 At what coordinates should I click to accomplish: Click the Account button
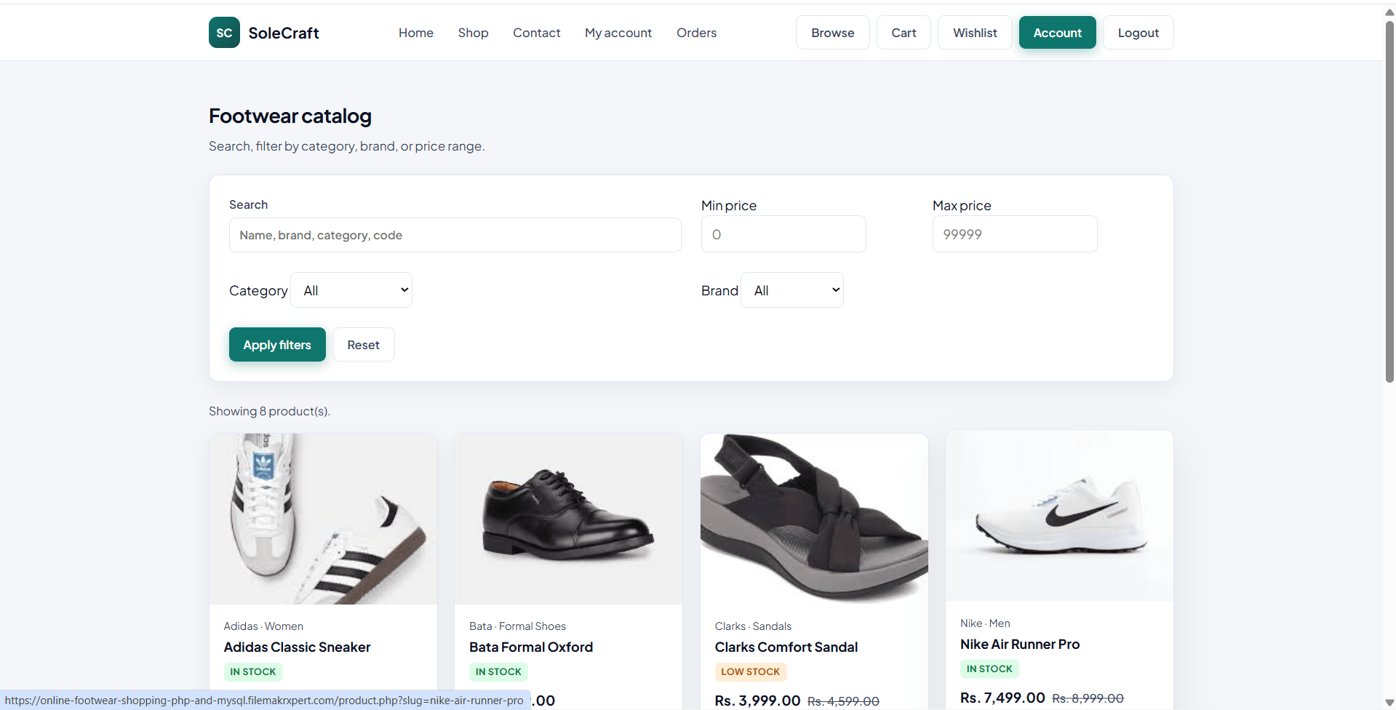click(1057, 33)
